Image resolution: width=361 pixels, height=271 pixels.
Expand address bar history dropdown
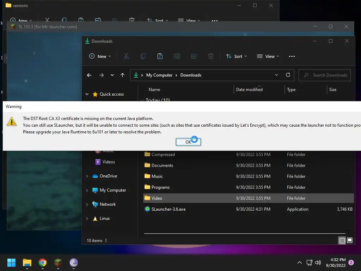(276, 75)
